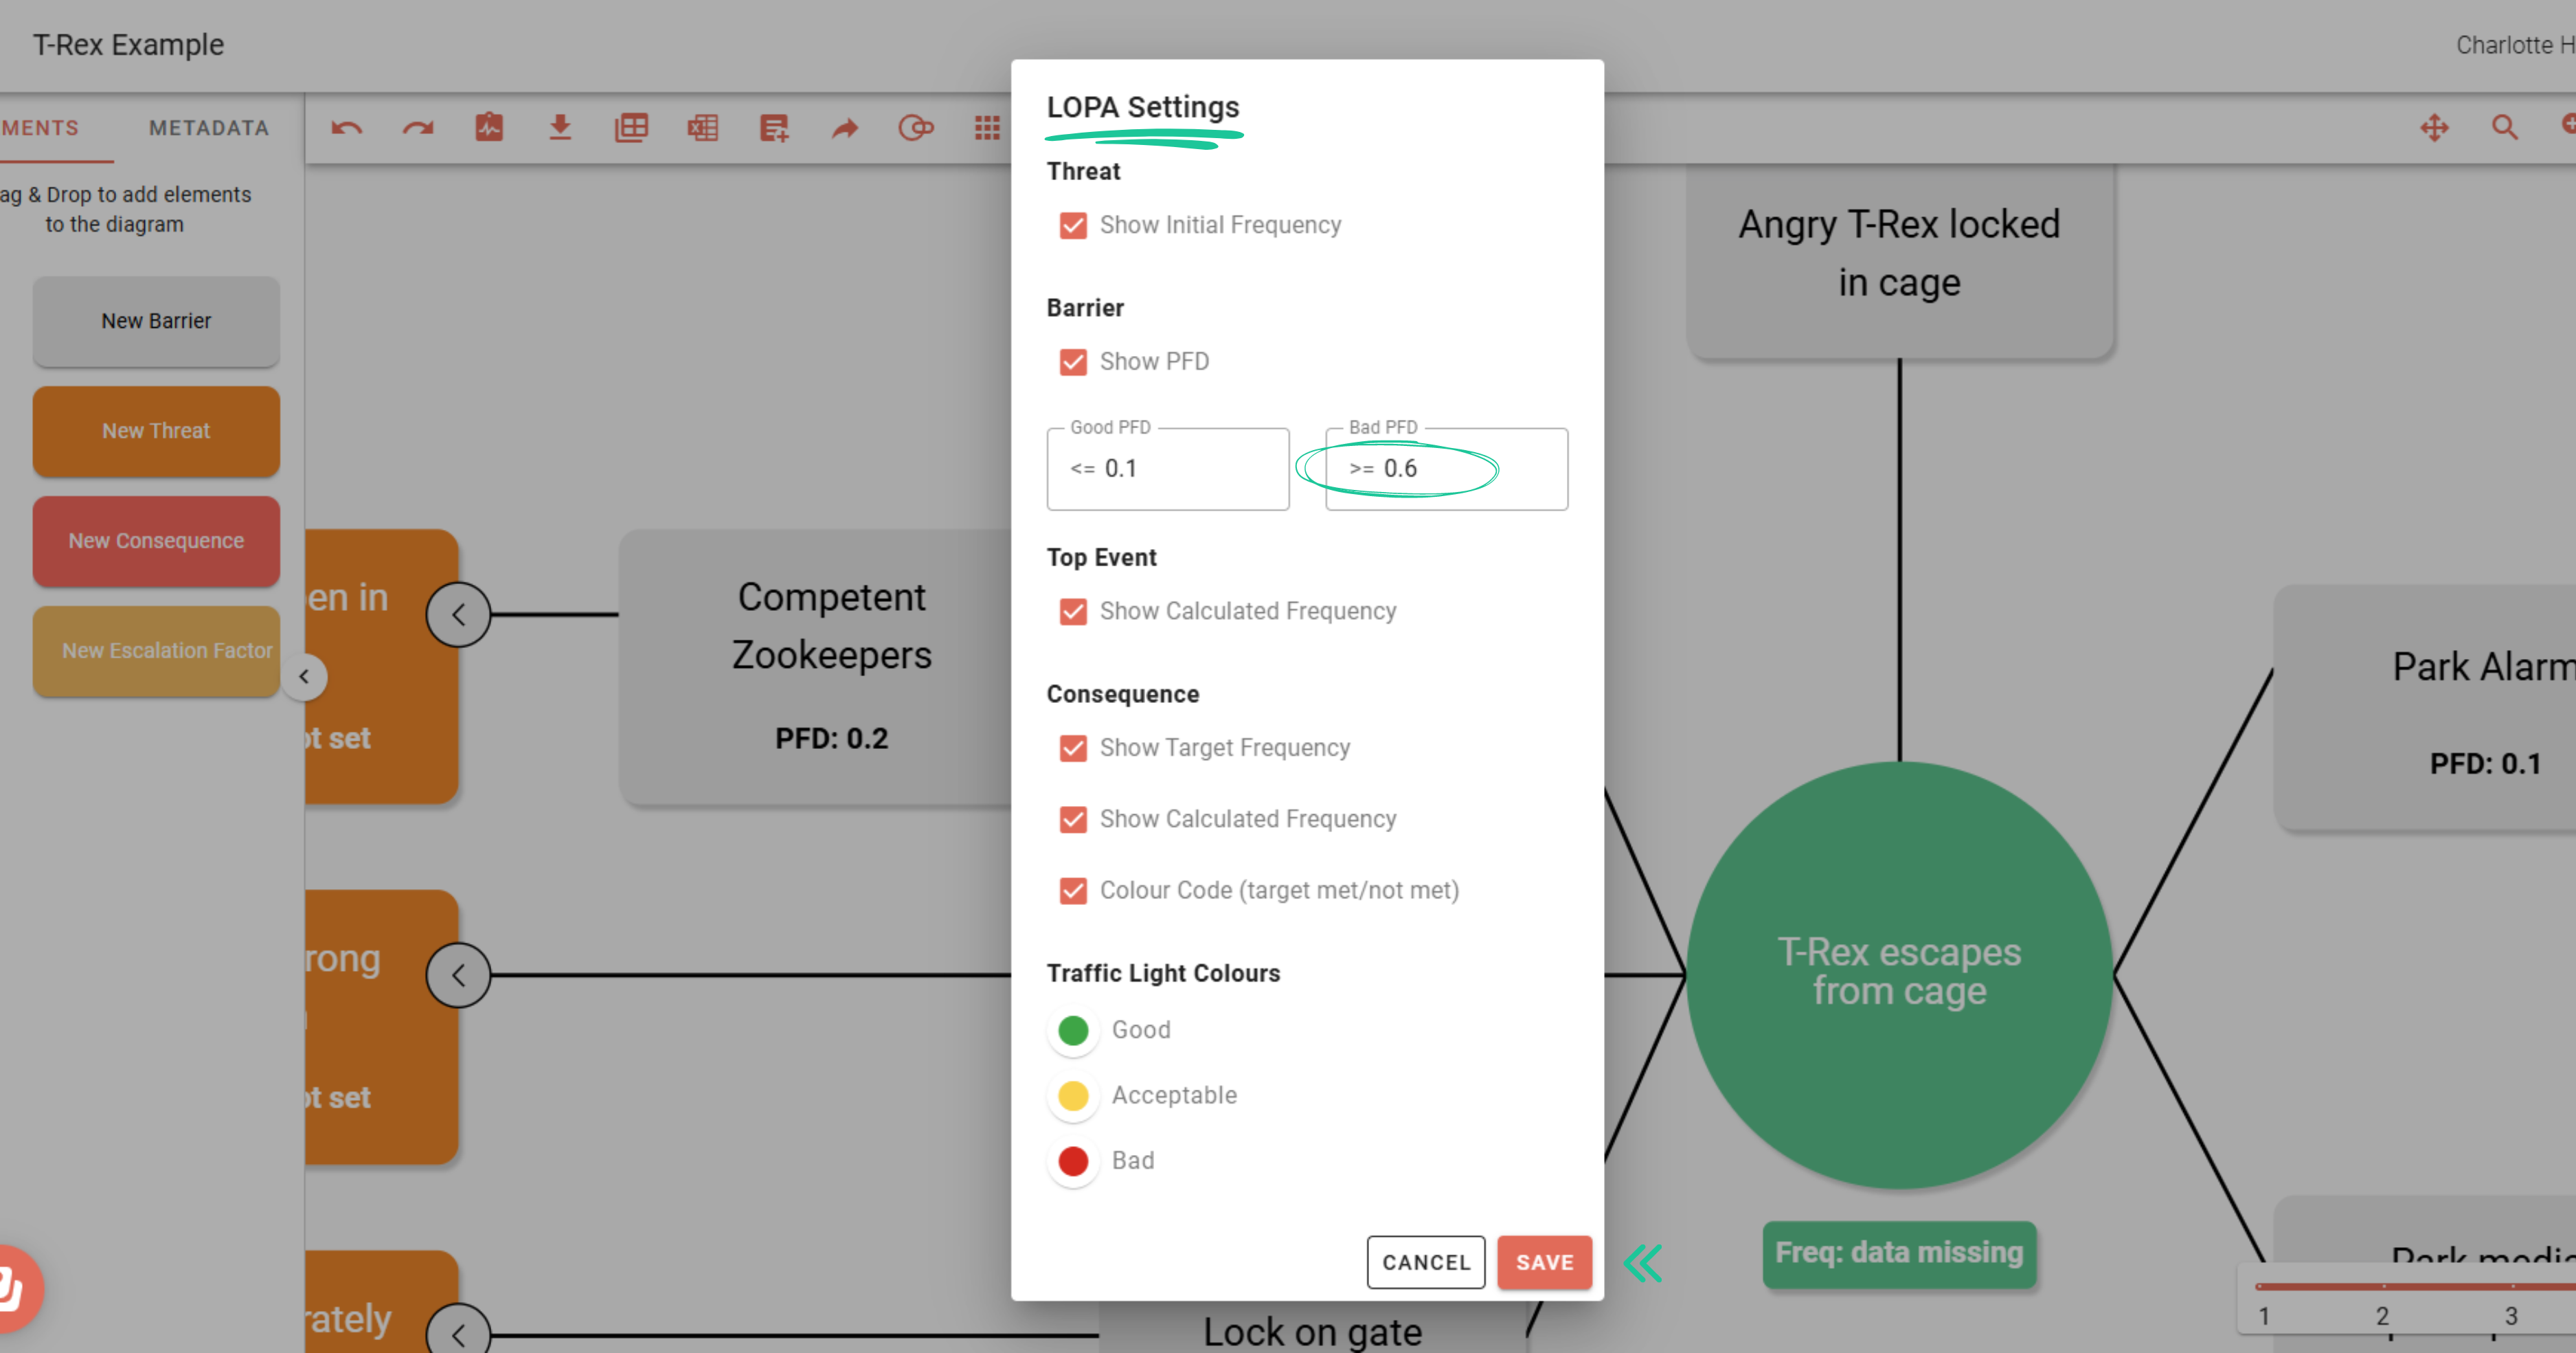Click the CANCEL button

1426,1262
